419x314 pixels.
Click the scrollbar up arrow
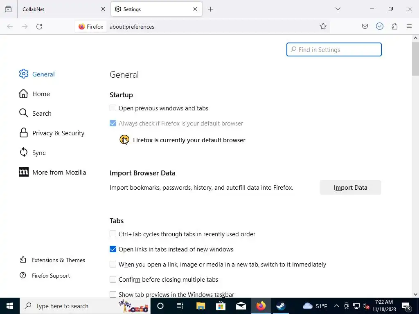(x=415, y=38)
